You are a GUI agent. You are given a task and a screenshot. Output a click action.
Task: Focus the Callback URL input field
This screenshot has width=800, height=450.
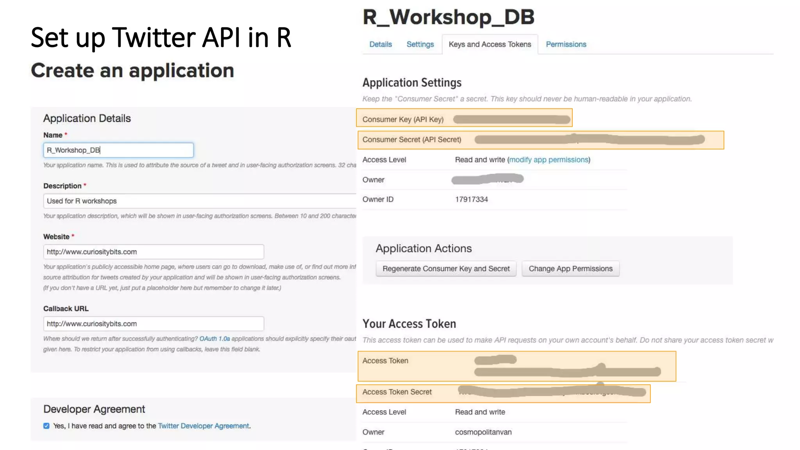tap(154, 323)
